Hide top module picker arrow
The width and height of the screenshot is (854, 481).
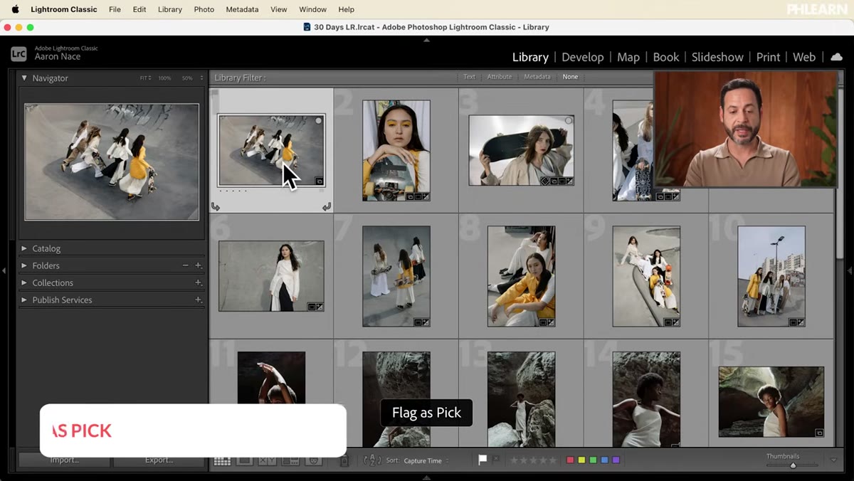pyautogui.click(x=427, y=41)
